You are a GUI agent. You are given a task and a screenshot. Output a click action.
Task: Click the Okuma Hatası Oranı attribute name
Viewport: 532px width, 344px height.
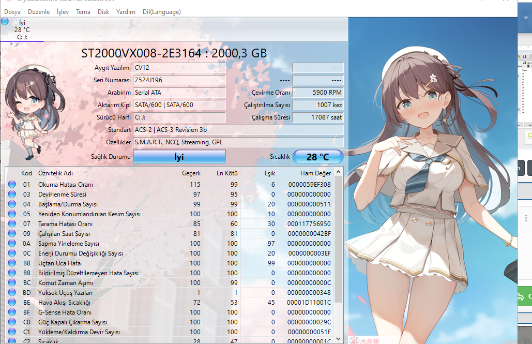[66, 184]
